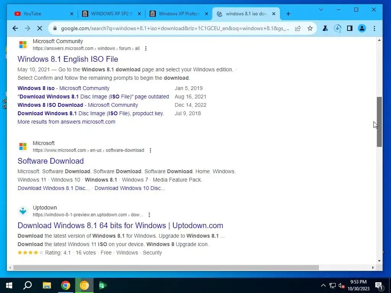Click More results from answers.microsoft.com

66,122
